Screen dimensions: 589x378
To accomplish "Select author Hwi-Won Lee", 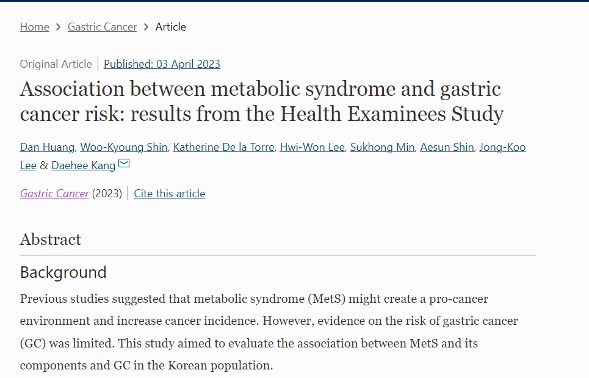I will tap(312, 147).
